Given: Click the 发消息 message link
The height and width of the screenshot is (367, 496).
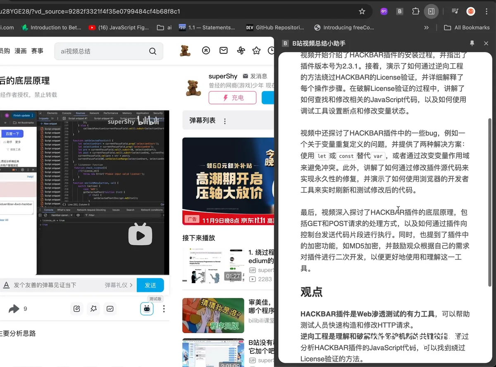Looking at the screenshot, I should (x=255, y=76).
